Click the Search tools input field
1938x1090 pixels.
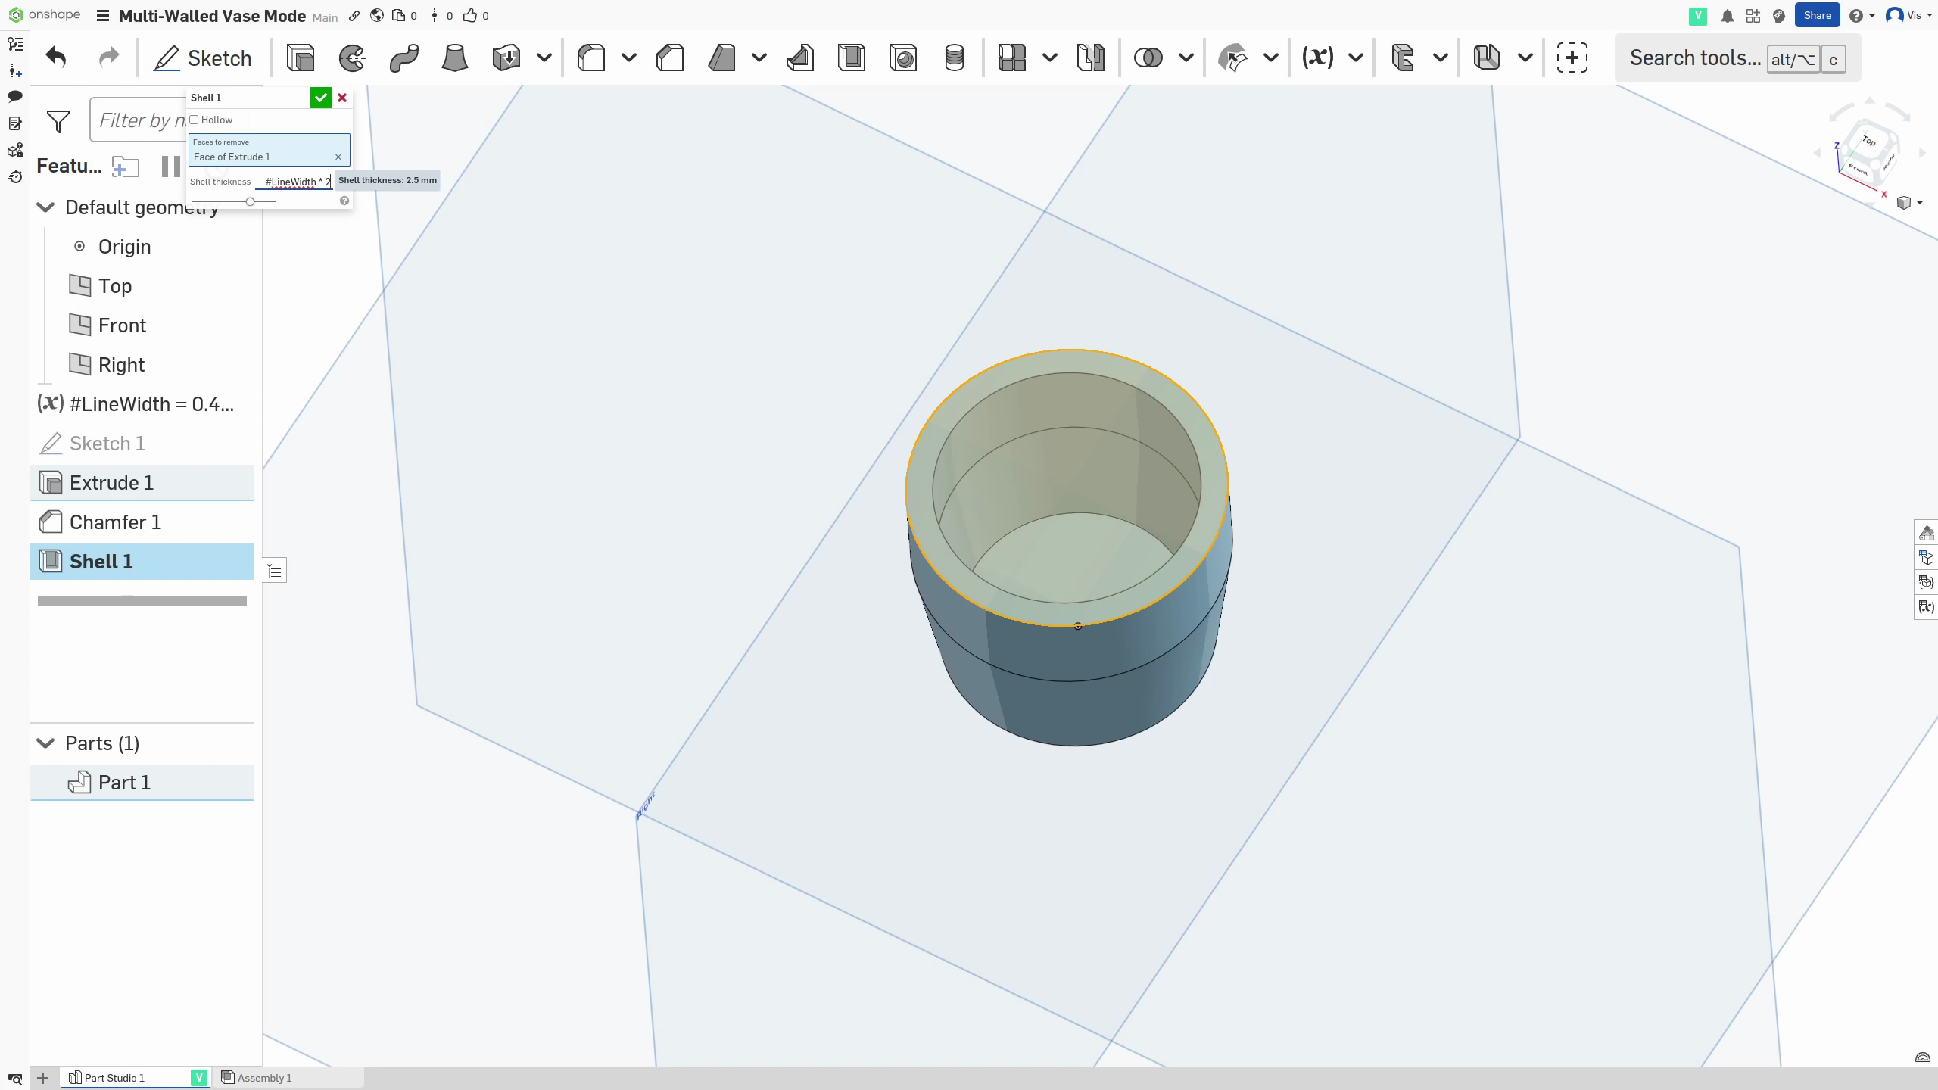[x=1694, y=58]
